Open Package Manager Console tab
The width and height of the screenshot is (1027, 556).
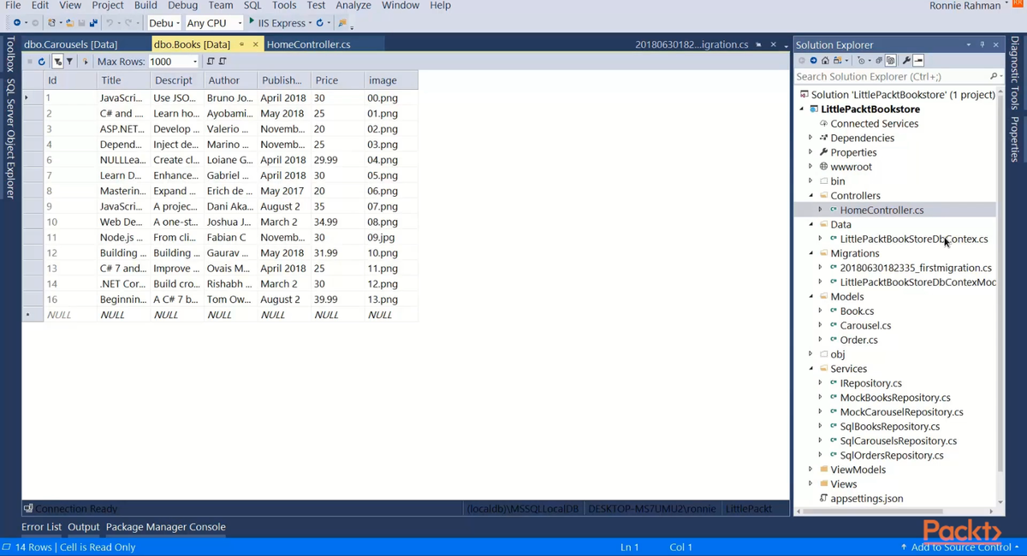(166, 527)
